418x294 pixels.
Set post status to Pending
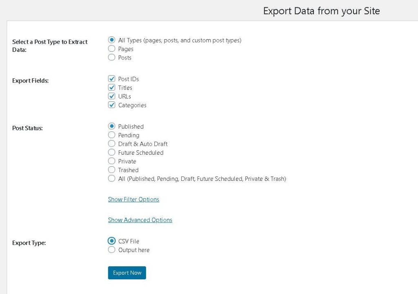coord(111,135)
